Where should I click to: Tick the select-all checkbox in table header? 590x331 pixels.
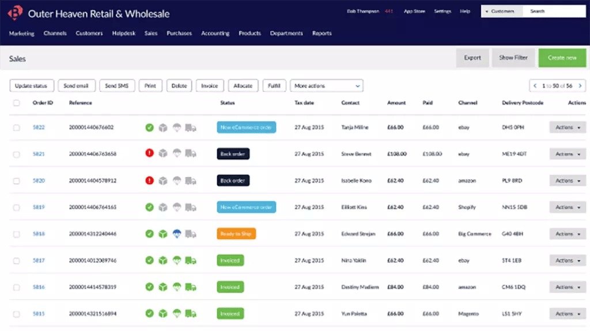coord(17,103)
